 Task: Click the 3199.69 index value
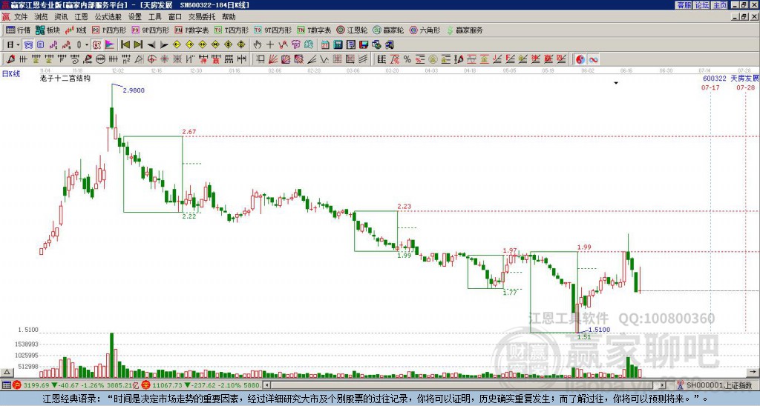[x=36, y=385]
